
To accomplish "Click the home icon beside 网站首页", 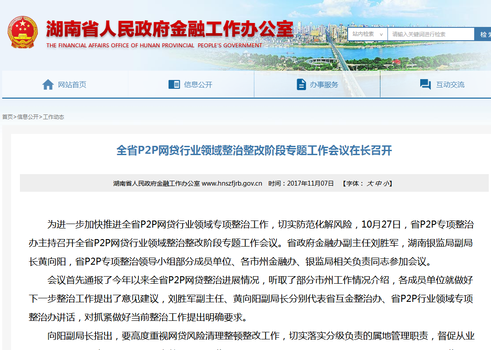I will tap(48, 84).
